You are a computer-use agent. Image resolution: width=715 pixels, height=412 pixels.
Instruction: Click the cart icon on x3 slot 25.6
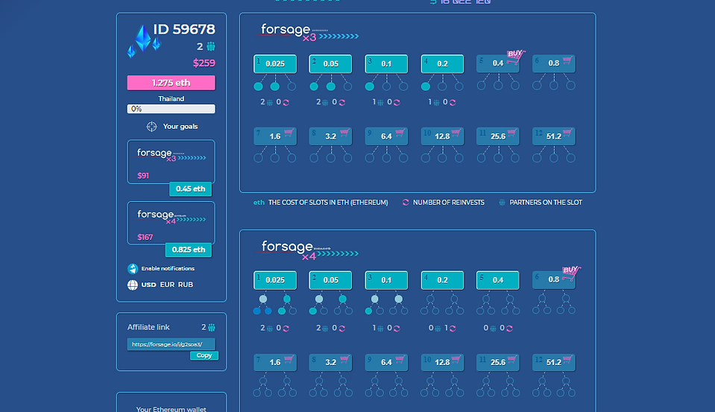coord(511,133)
